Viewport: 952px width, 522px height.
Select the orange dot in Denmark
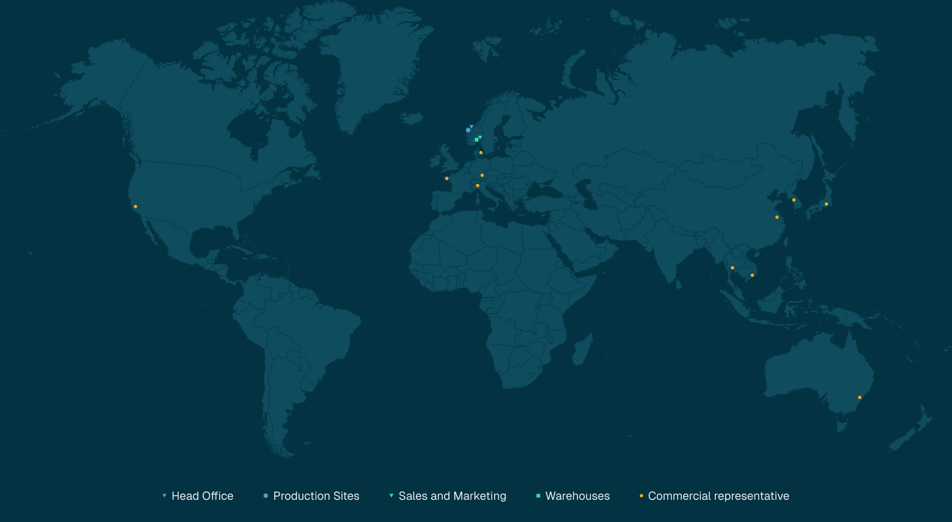[481, 153]
